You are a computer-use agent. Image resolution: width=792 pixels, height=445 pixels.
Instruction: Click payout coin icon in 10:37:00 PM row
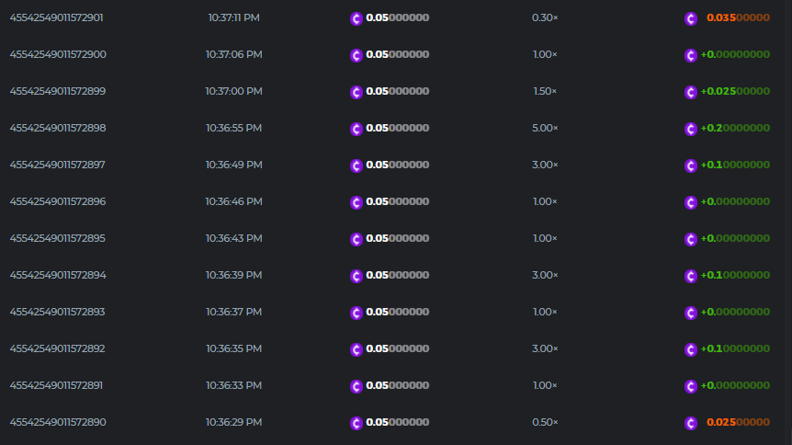pos(691,92)
